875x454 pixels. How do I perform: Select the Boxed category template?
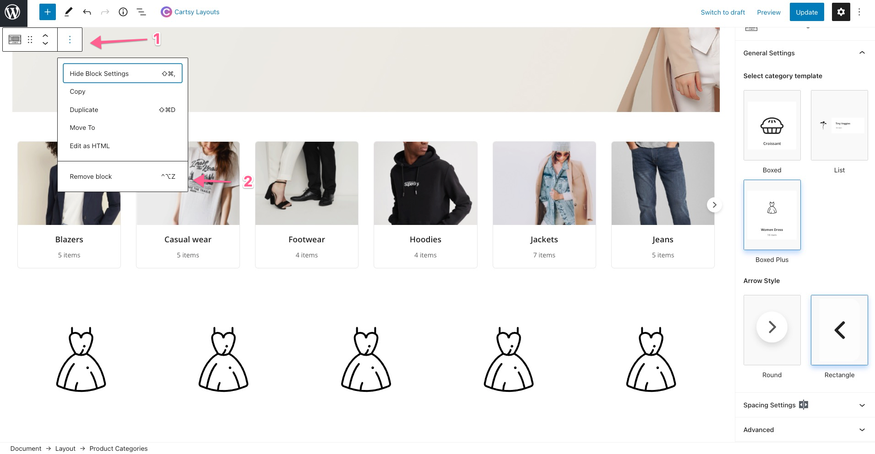(x=772, y=125)
